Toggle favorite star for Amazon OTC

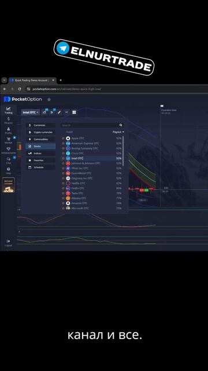[x=63, y=203]
